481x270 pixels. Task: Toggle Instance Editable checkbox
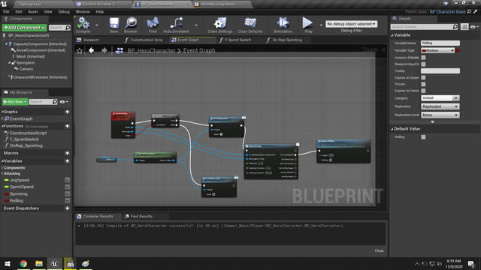coord(423,58)
